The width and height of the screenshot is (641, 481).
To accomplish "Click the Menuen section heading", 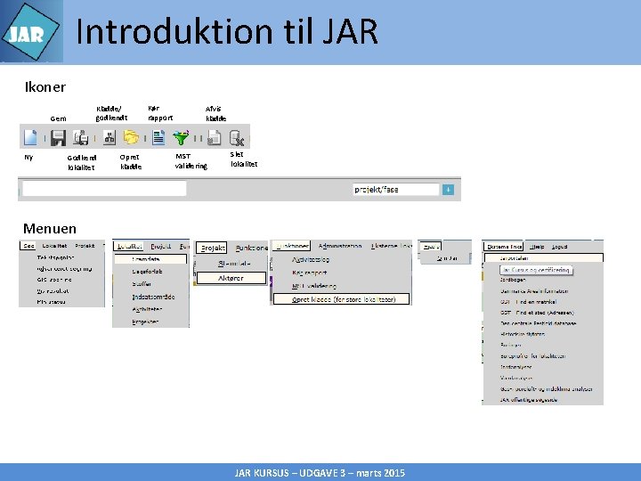I will coord(50,228).
